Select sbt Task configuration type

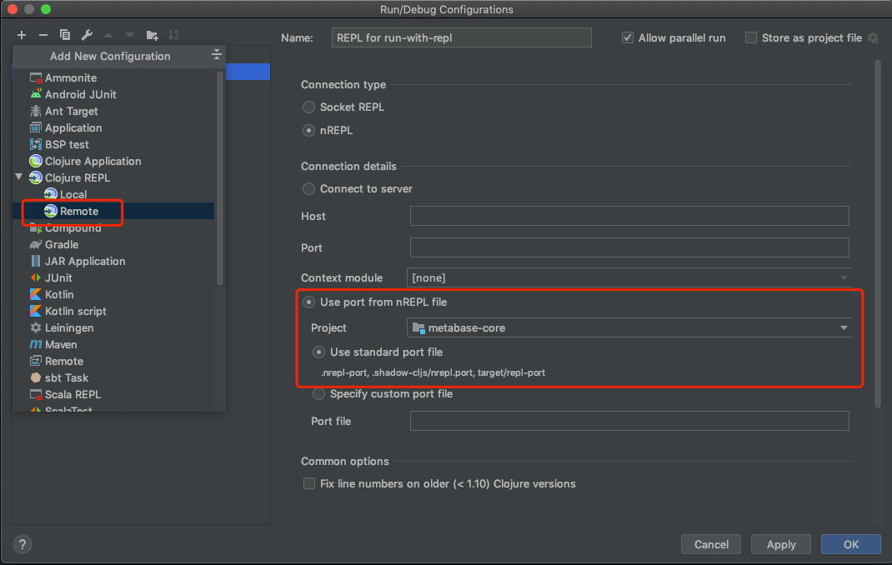67,378
